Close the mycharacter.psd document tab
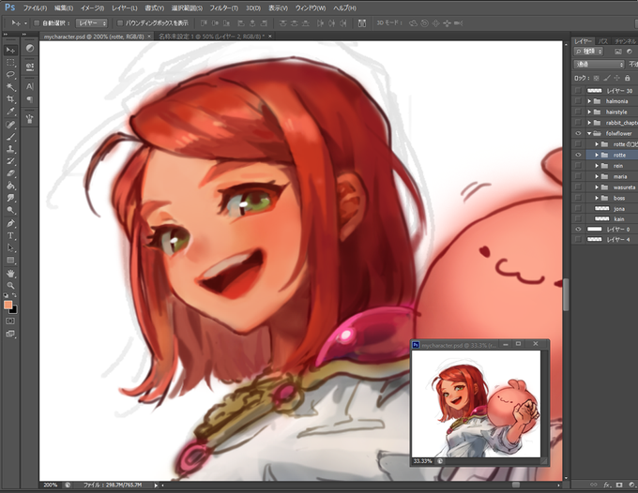 click(149, 37)
